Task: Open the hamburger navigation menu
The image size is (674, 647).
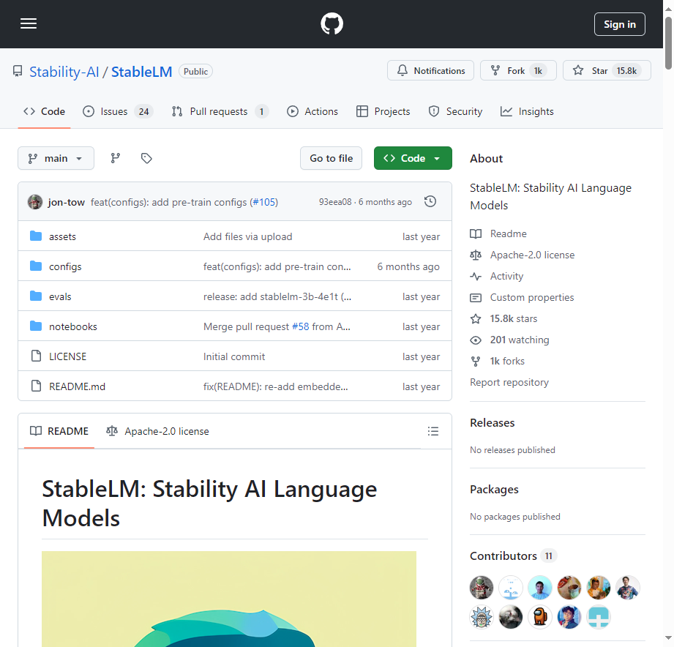Action: click(29, 23)
